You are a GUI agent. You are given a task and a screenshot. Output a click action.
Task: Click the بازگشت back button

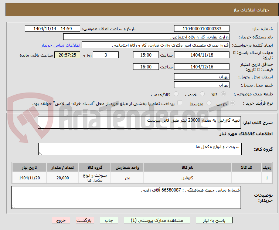coord(85,220)
